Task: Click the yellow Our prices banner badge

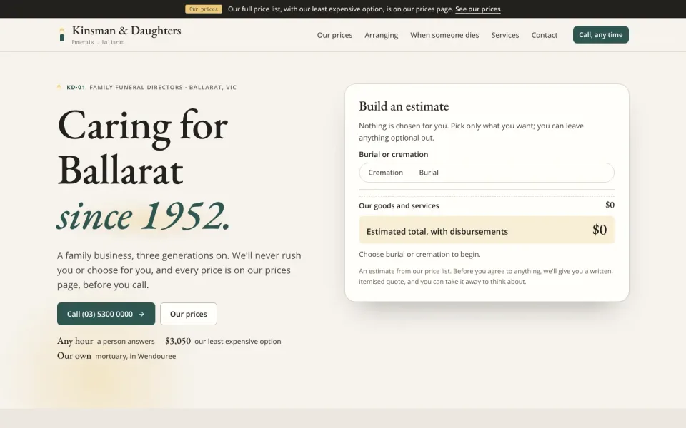Action: 204,9
